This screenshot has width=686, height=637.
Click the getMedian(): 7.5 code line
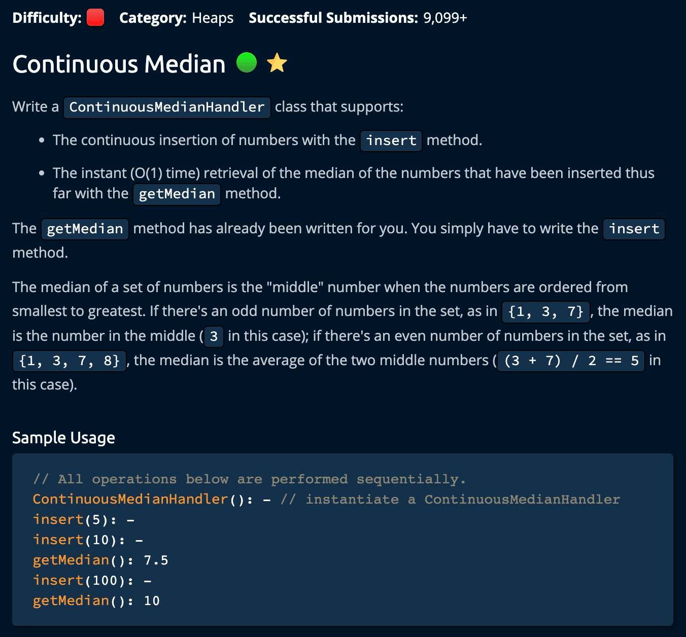coord(100,560)
